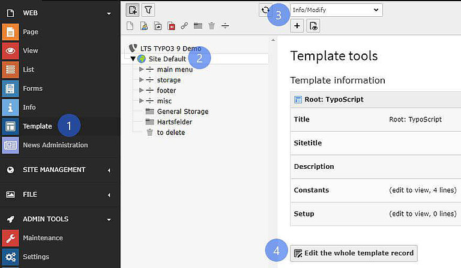Refresh the page tree
461x268 pixels.
(265, 10)
